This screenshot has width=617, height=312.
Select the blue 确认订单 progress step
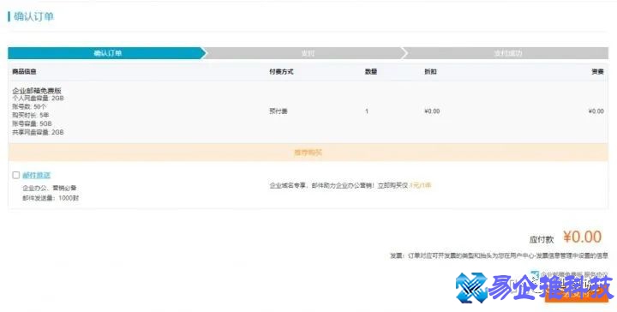[106, 53]
